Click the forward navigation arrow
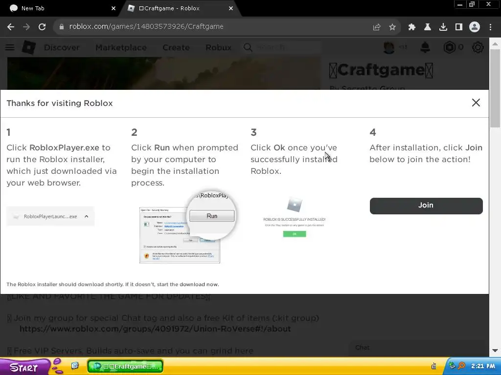The height and width of the screenshot is (375, 501). [x=26, y=27]
